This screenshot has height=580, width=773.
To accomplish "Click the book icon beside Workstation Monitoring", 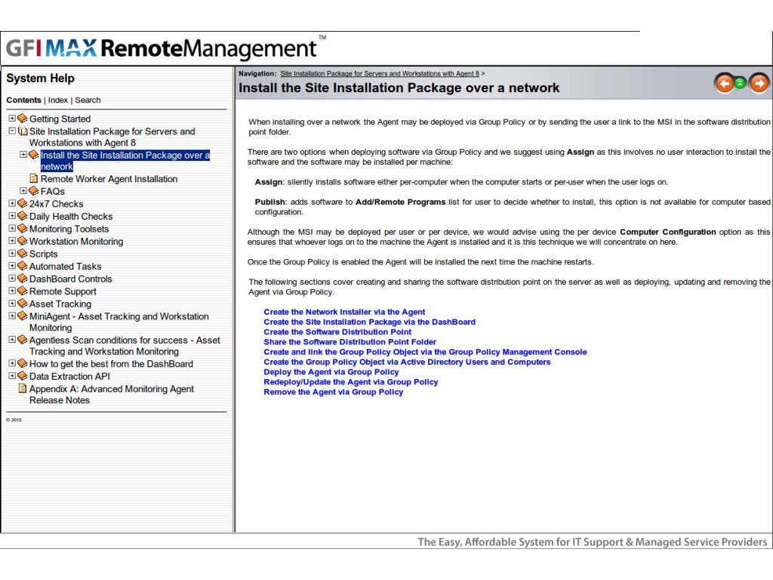I will (x=23, y=241).
